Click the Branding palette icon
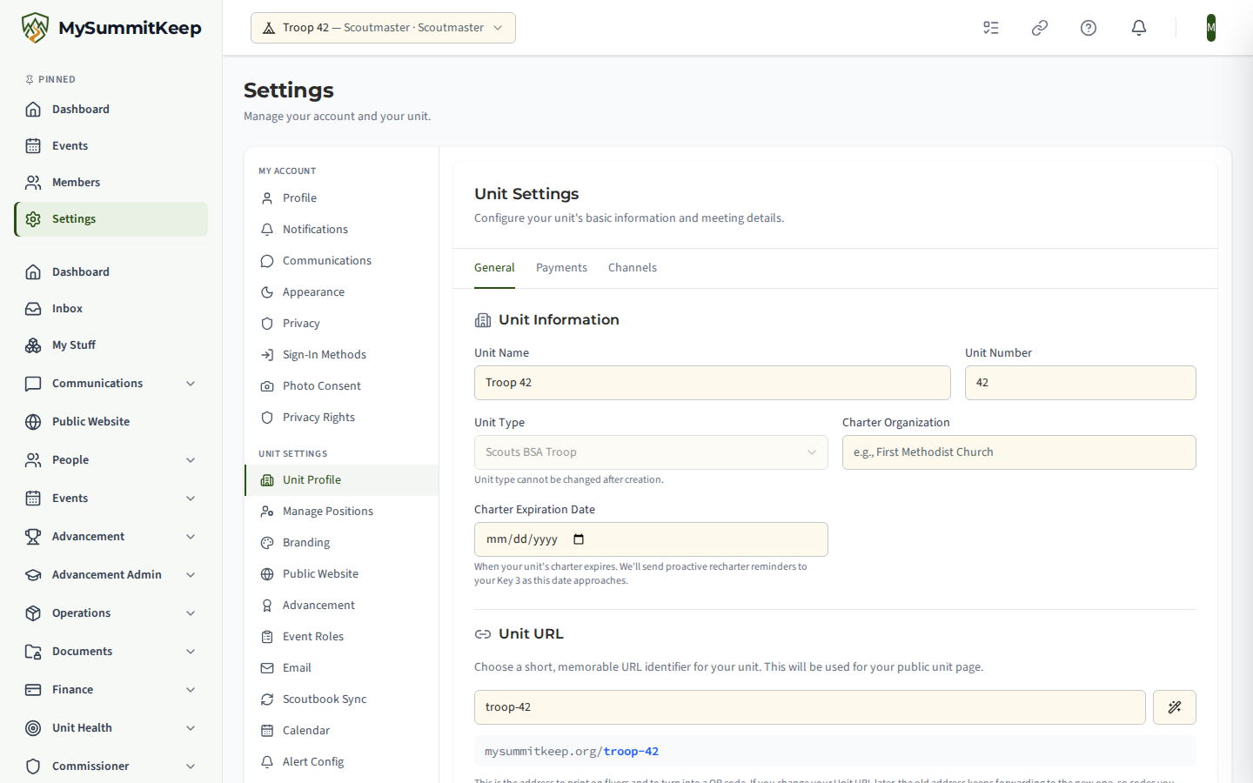The image size is (1253, 783). coord(267,543)
